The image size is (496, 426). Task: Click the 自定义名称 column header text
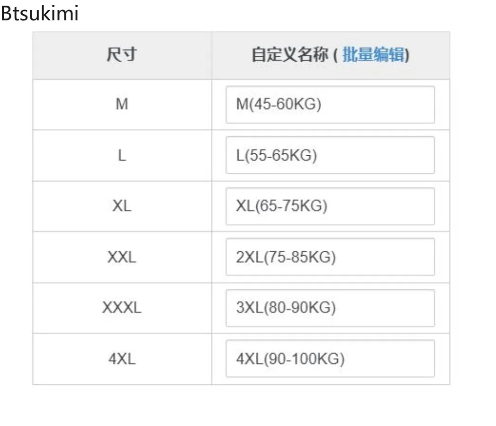tap(290, 54)
